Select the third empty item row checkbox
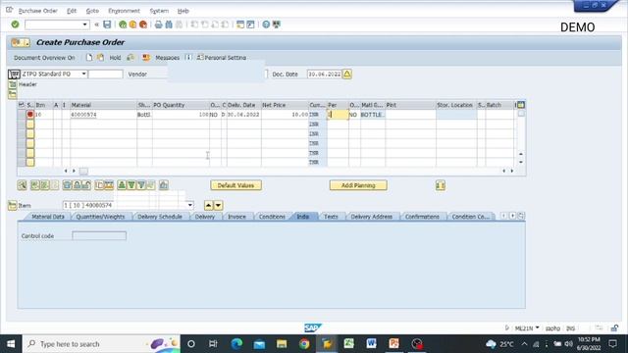628x353 pixels. point(30,143)
